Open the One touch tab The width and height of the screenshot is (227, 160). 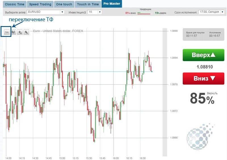pos(64,4)
